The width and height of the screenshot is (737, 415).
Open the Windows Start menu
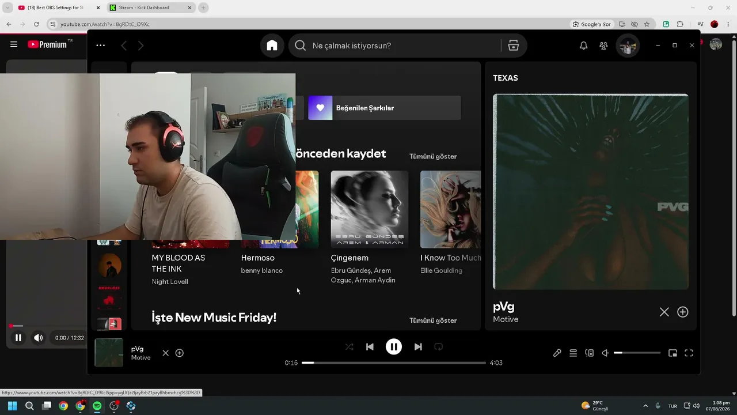click(x=12, y=406)
